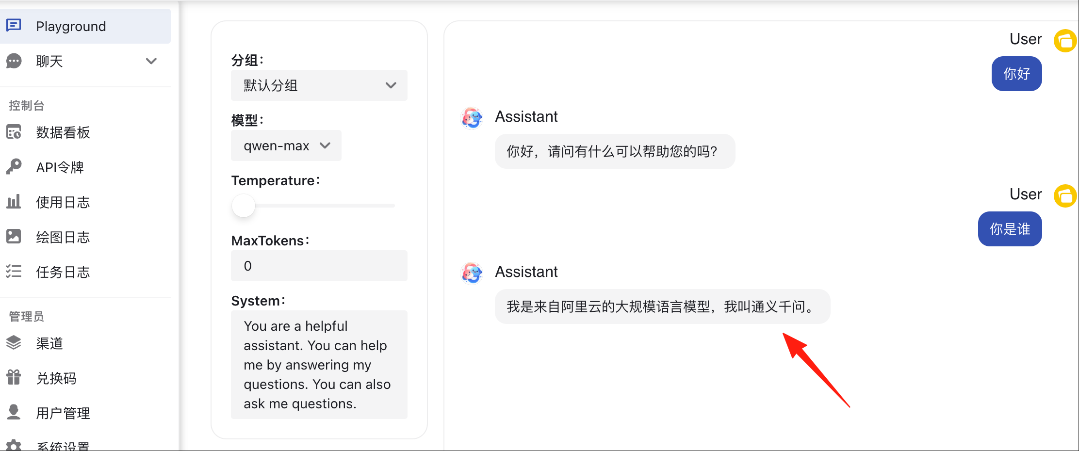Open 系统设置 in the sidebar

[x=63, y=446]
